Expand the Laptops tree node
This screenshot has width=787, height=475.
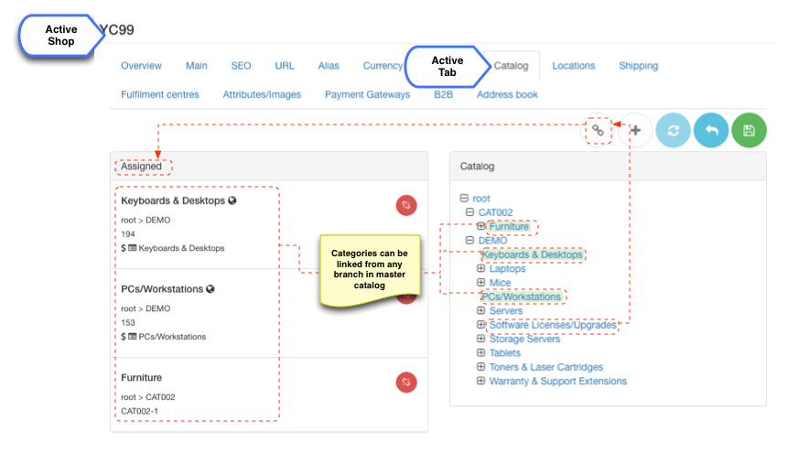480,269
